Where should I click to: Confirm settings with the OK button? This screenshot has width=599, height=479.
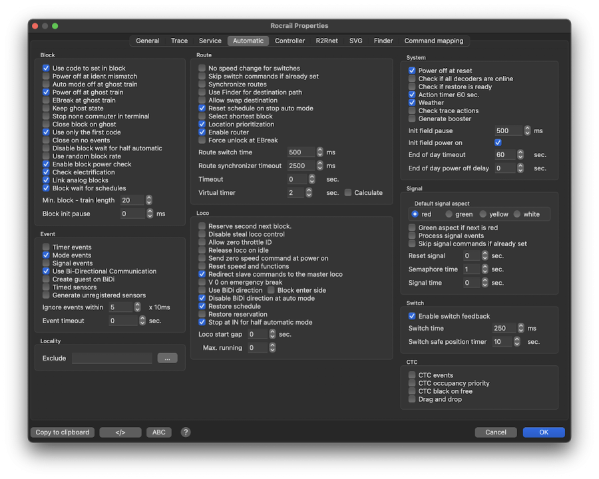pos(544,432)
